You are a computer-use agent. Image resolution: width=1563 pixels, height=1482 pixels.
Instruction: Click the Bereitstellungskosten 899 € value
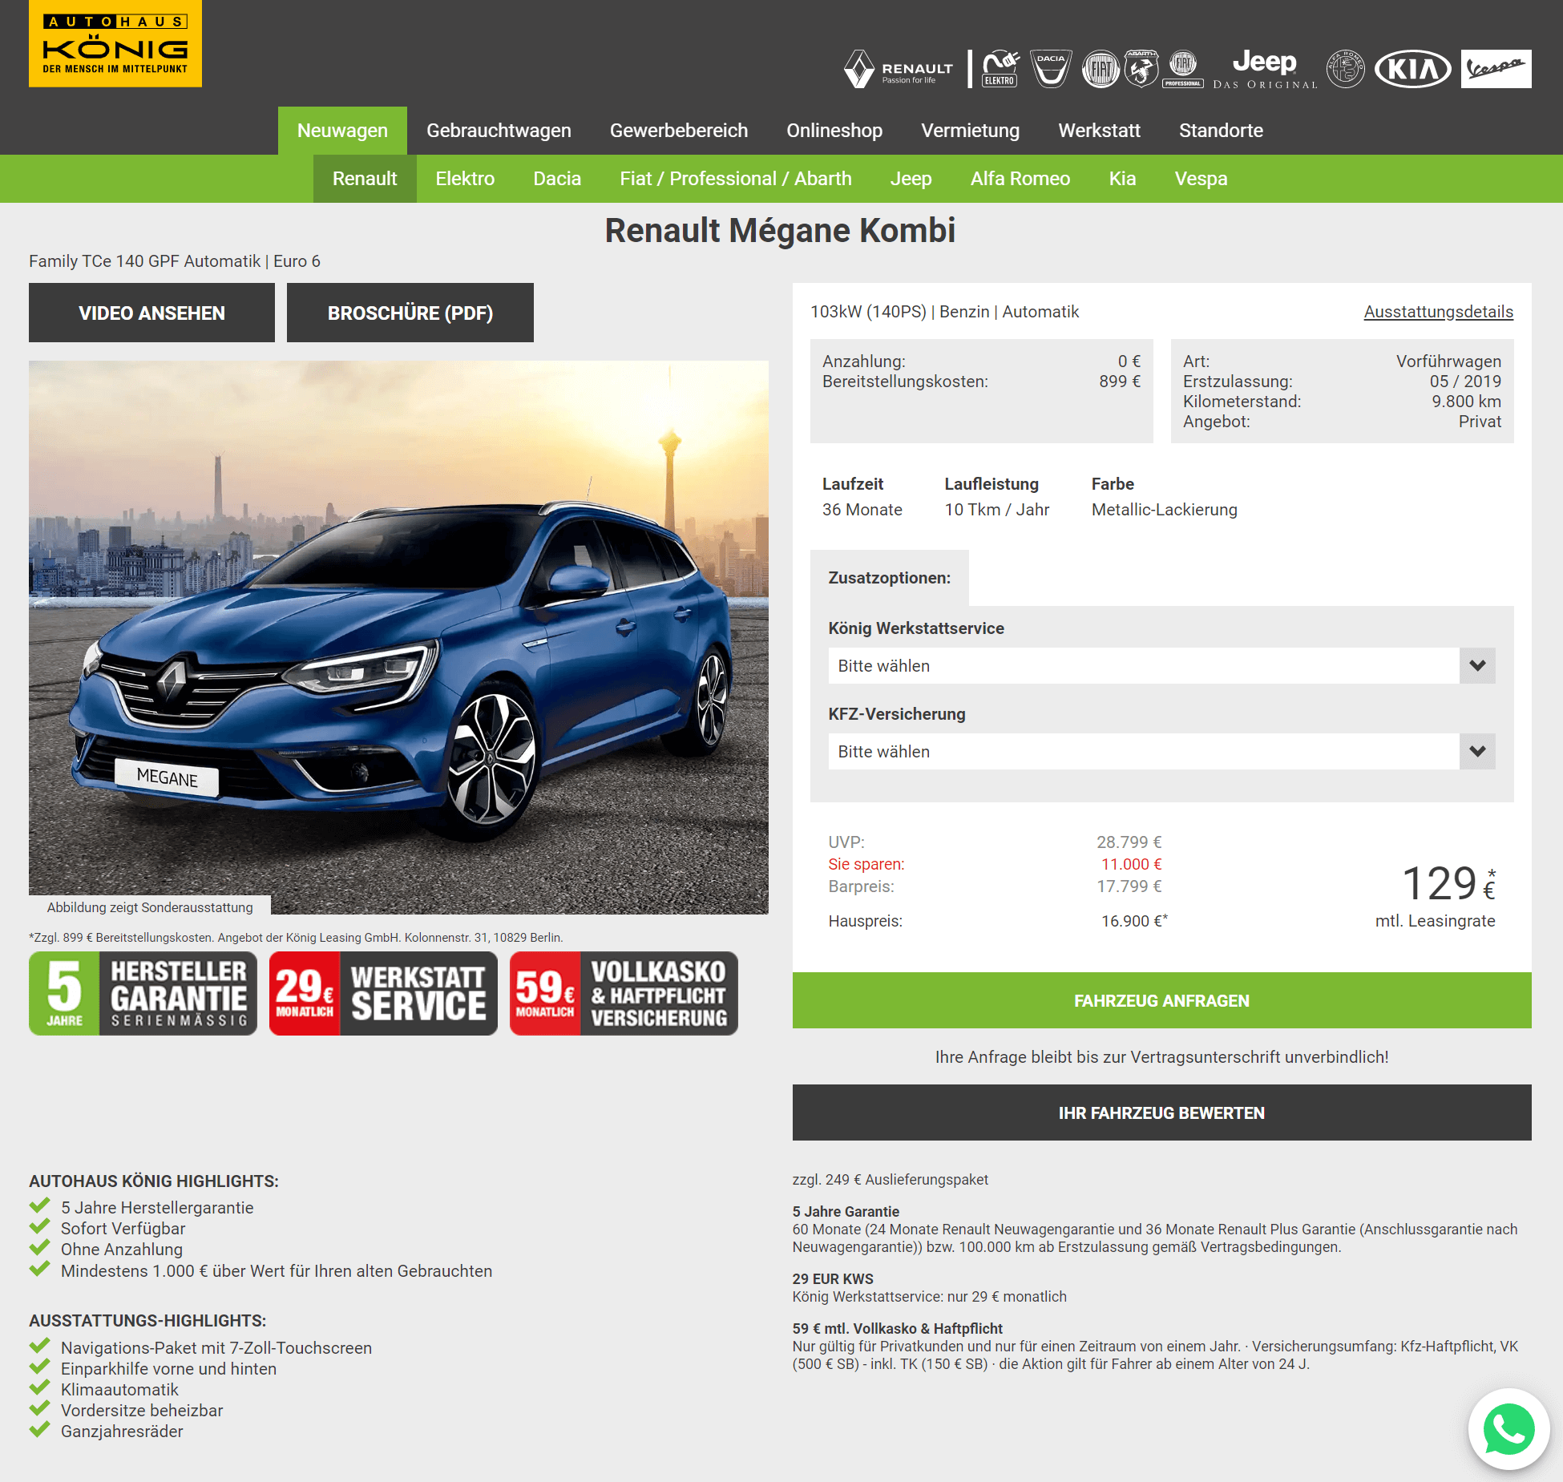coord(1119,382)
